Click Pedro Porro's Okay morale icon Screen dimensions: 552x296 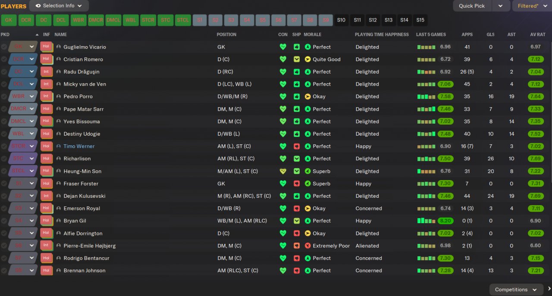(308, 97)
